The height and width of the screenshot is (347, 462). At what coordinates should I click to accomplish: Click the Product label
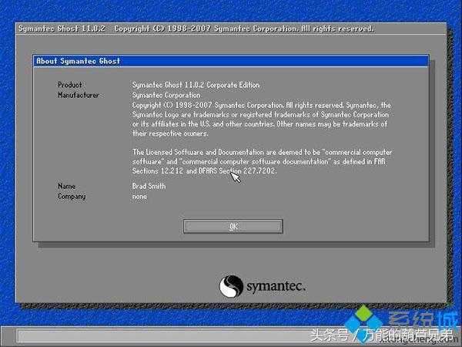70,85
